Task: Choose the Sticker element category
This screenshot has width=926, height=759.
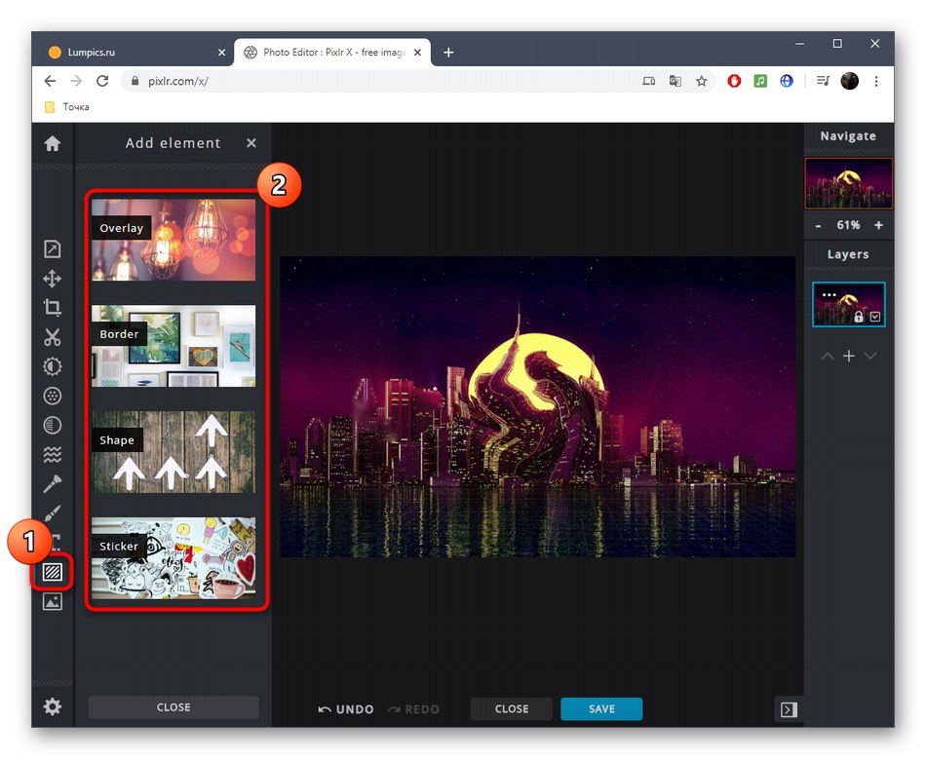Action: click(x=174, y=558)
